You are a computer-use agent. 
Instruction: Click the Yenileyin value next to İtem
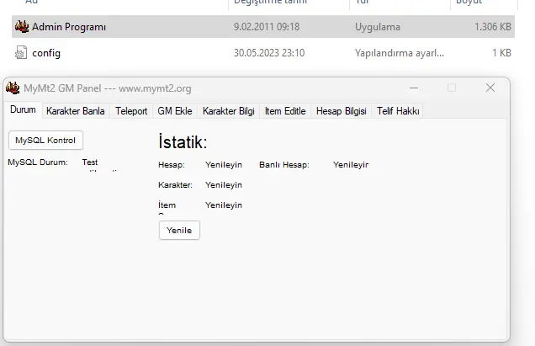pyautogui.click(x=224, y=205)
